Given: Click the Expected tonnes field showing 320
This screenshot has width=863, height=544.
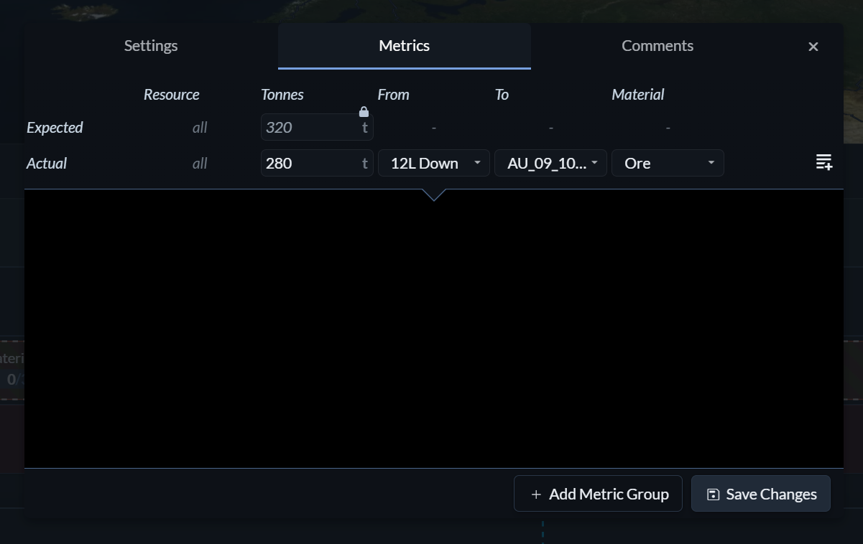Looking at the screenshot, I should (x=317, y=128).
